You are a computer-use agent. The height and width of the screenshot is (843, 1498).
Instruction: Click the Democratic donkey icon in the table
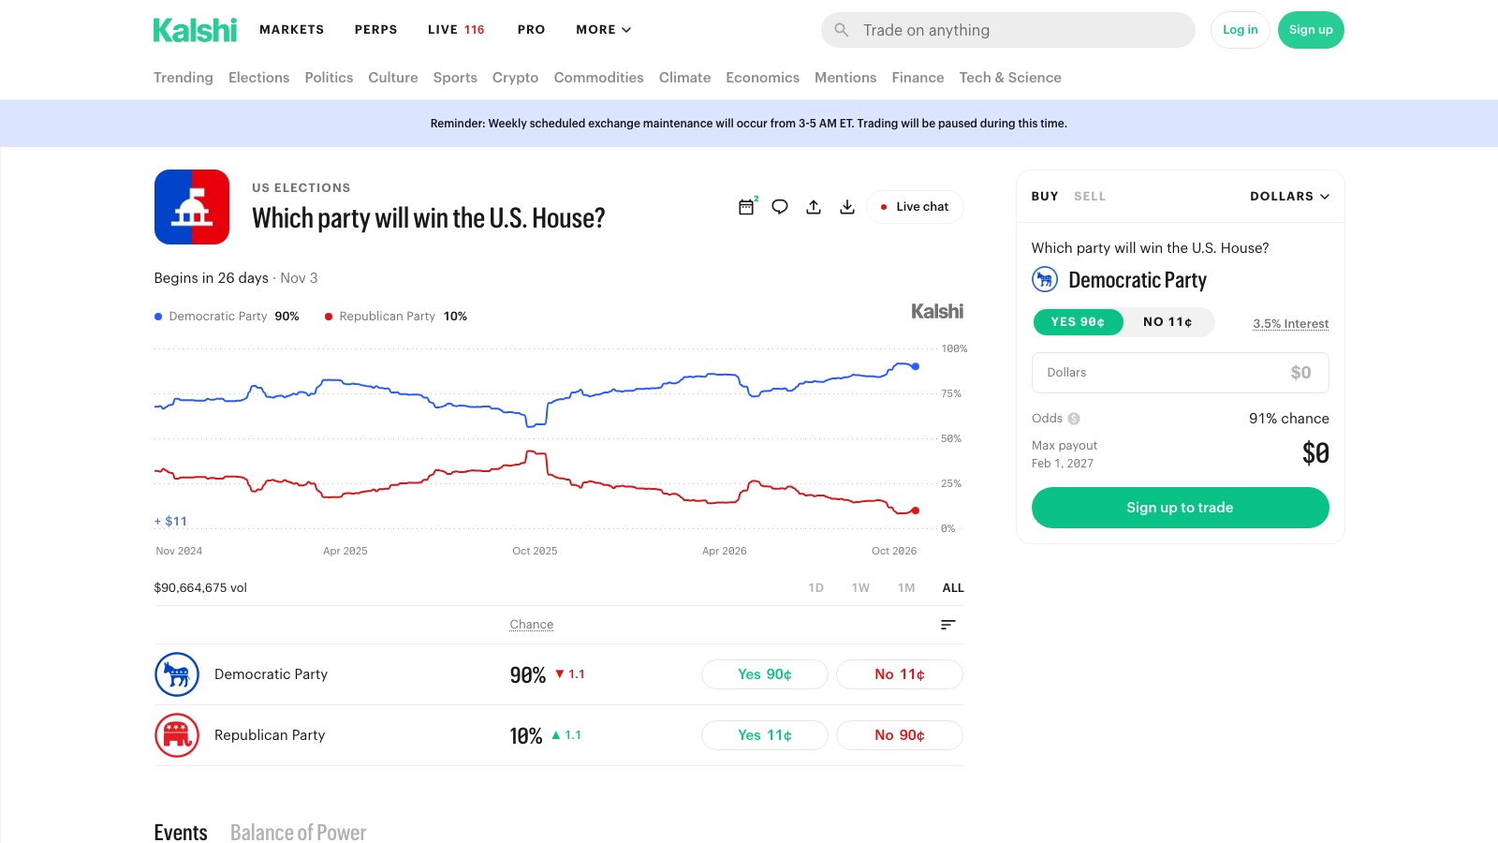[x=177, y=674]
